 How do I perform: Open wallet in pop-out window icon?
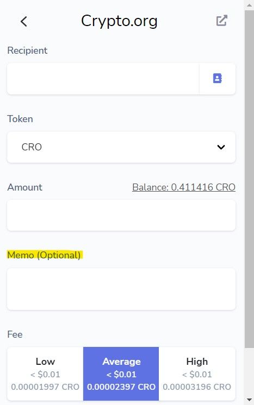coord(222,21)
